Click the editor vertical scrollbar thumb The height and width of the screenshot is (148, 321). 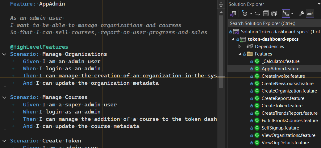(x=221, y=51)
